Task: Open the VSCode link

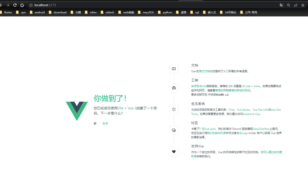Action: tap(246, 86)
